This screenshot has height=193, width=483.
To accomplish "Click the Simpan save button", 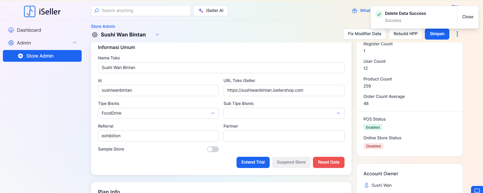I will coord(437,34).
